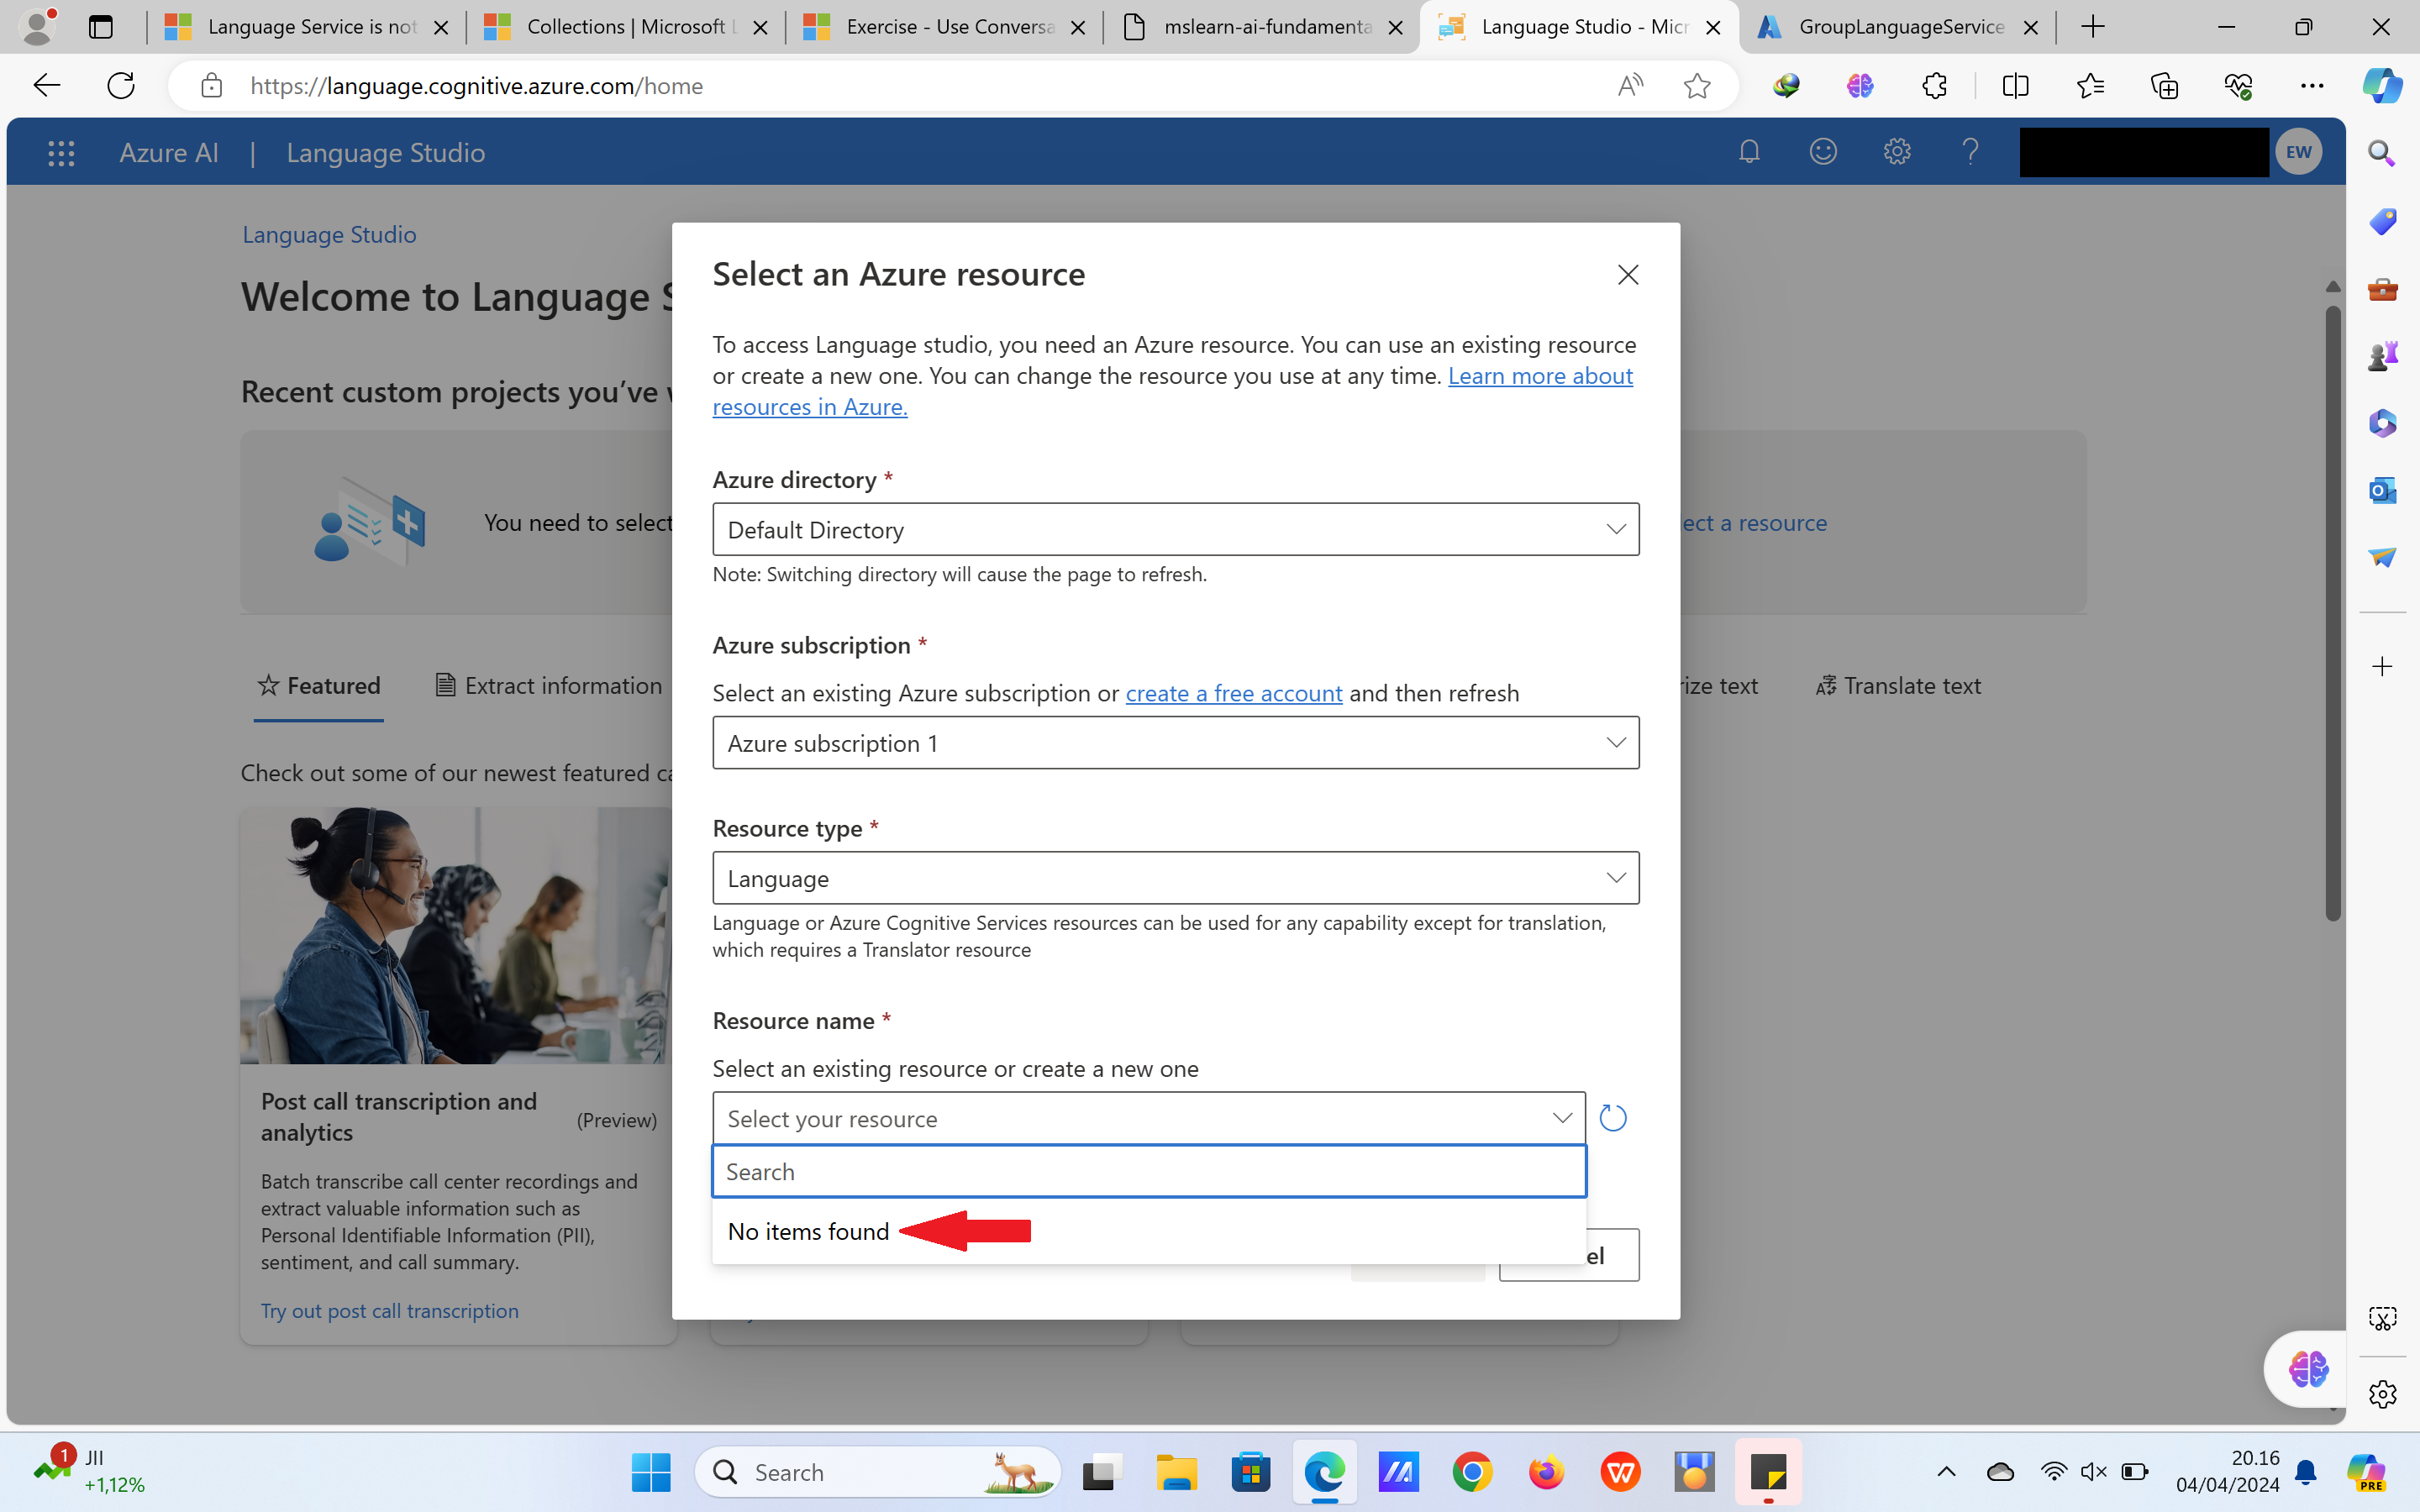This screenshot has width=2420, height=1512.
Task: Click the Windows Start button
Action: [651, 1472]
